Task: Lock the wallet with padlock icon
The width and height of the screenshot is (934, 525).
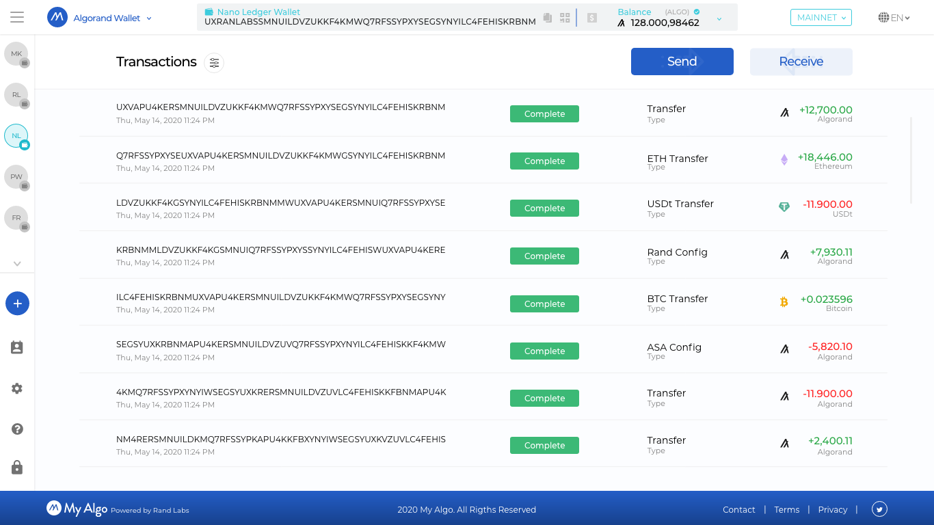Action: [17, 468]
